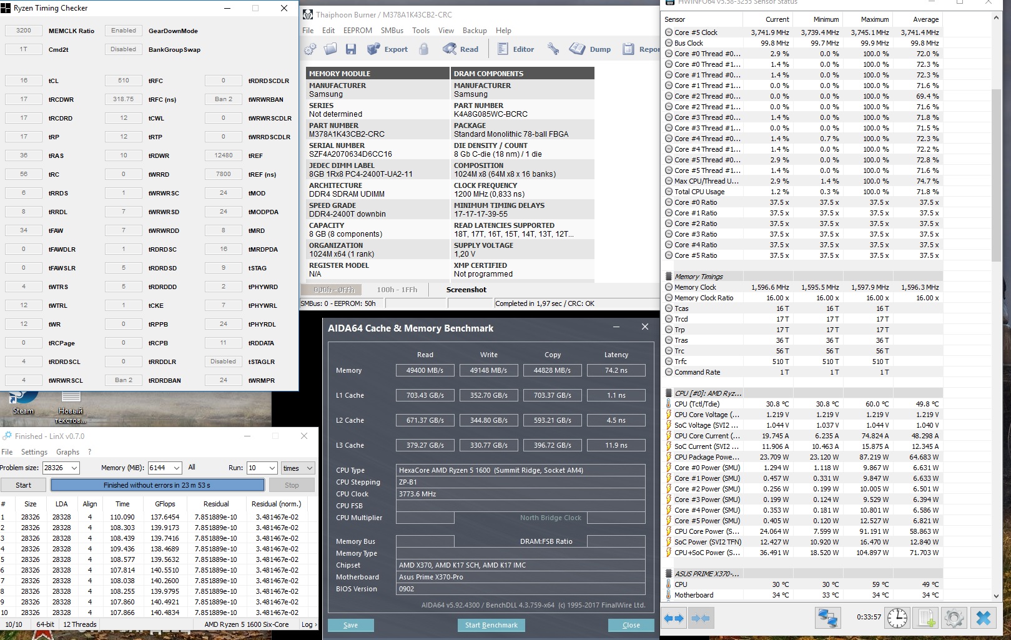Click the CPU Clock field showing 3773.6 MHz
1011x640 pixels.
(x=521, y=494)
